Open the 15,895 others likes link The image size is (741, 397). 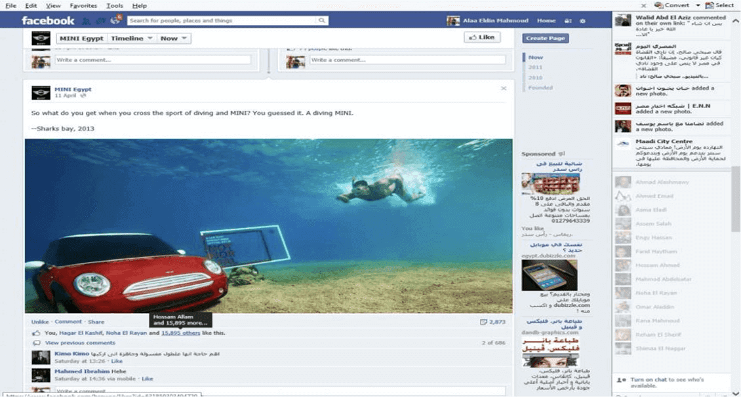click(x=180, y=333)
